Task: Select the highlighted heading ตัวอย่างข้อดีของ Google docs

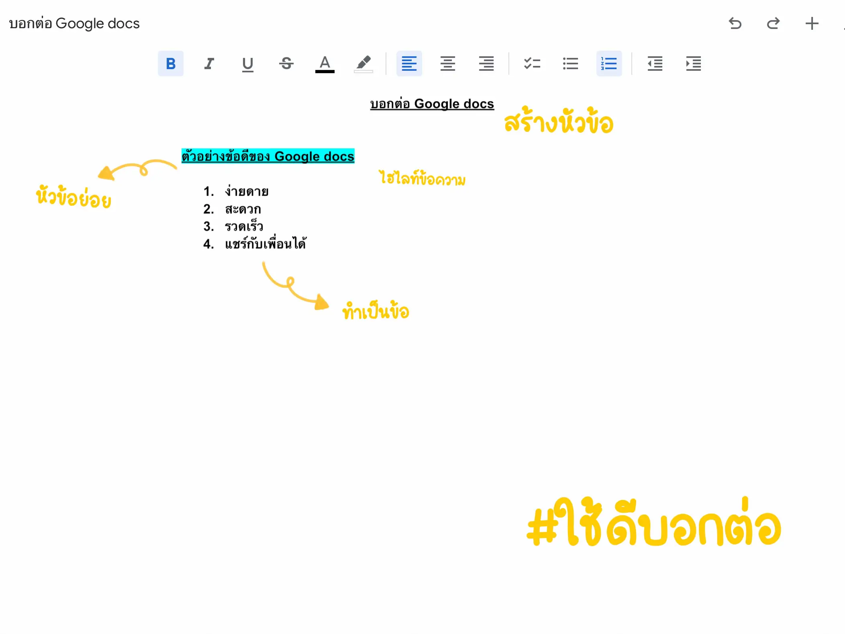Action: tap(268, 156)
